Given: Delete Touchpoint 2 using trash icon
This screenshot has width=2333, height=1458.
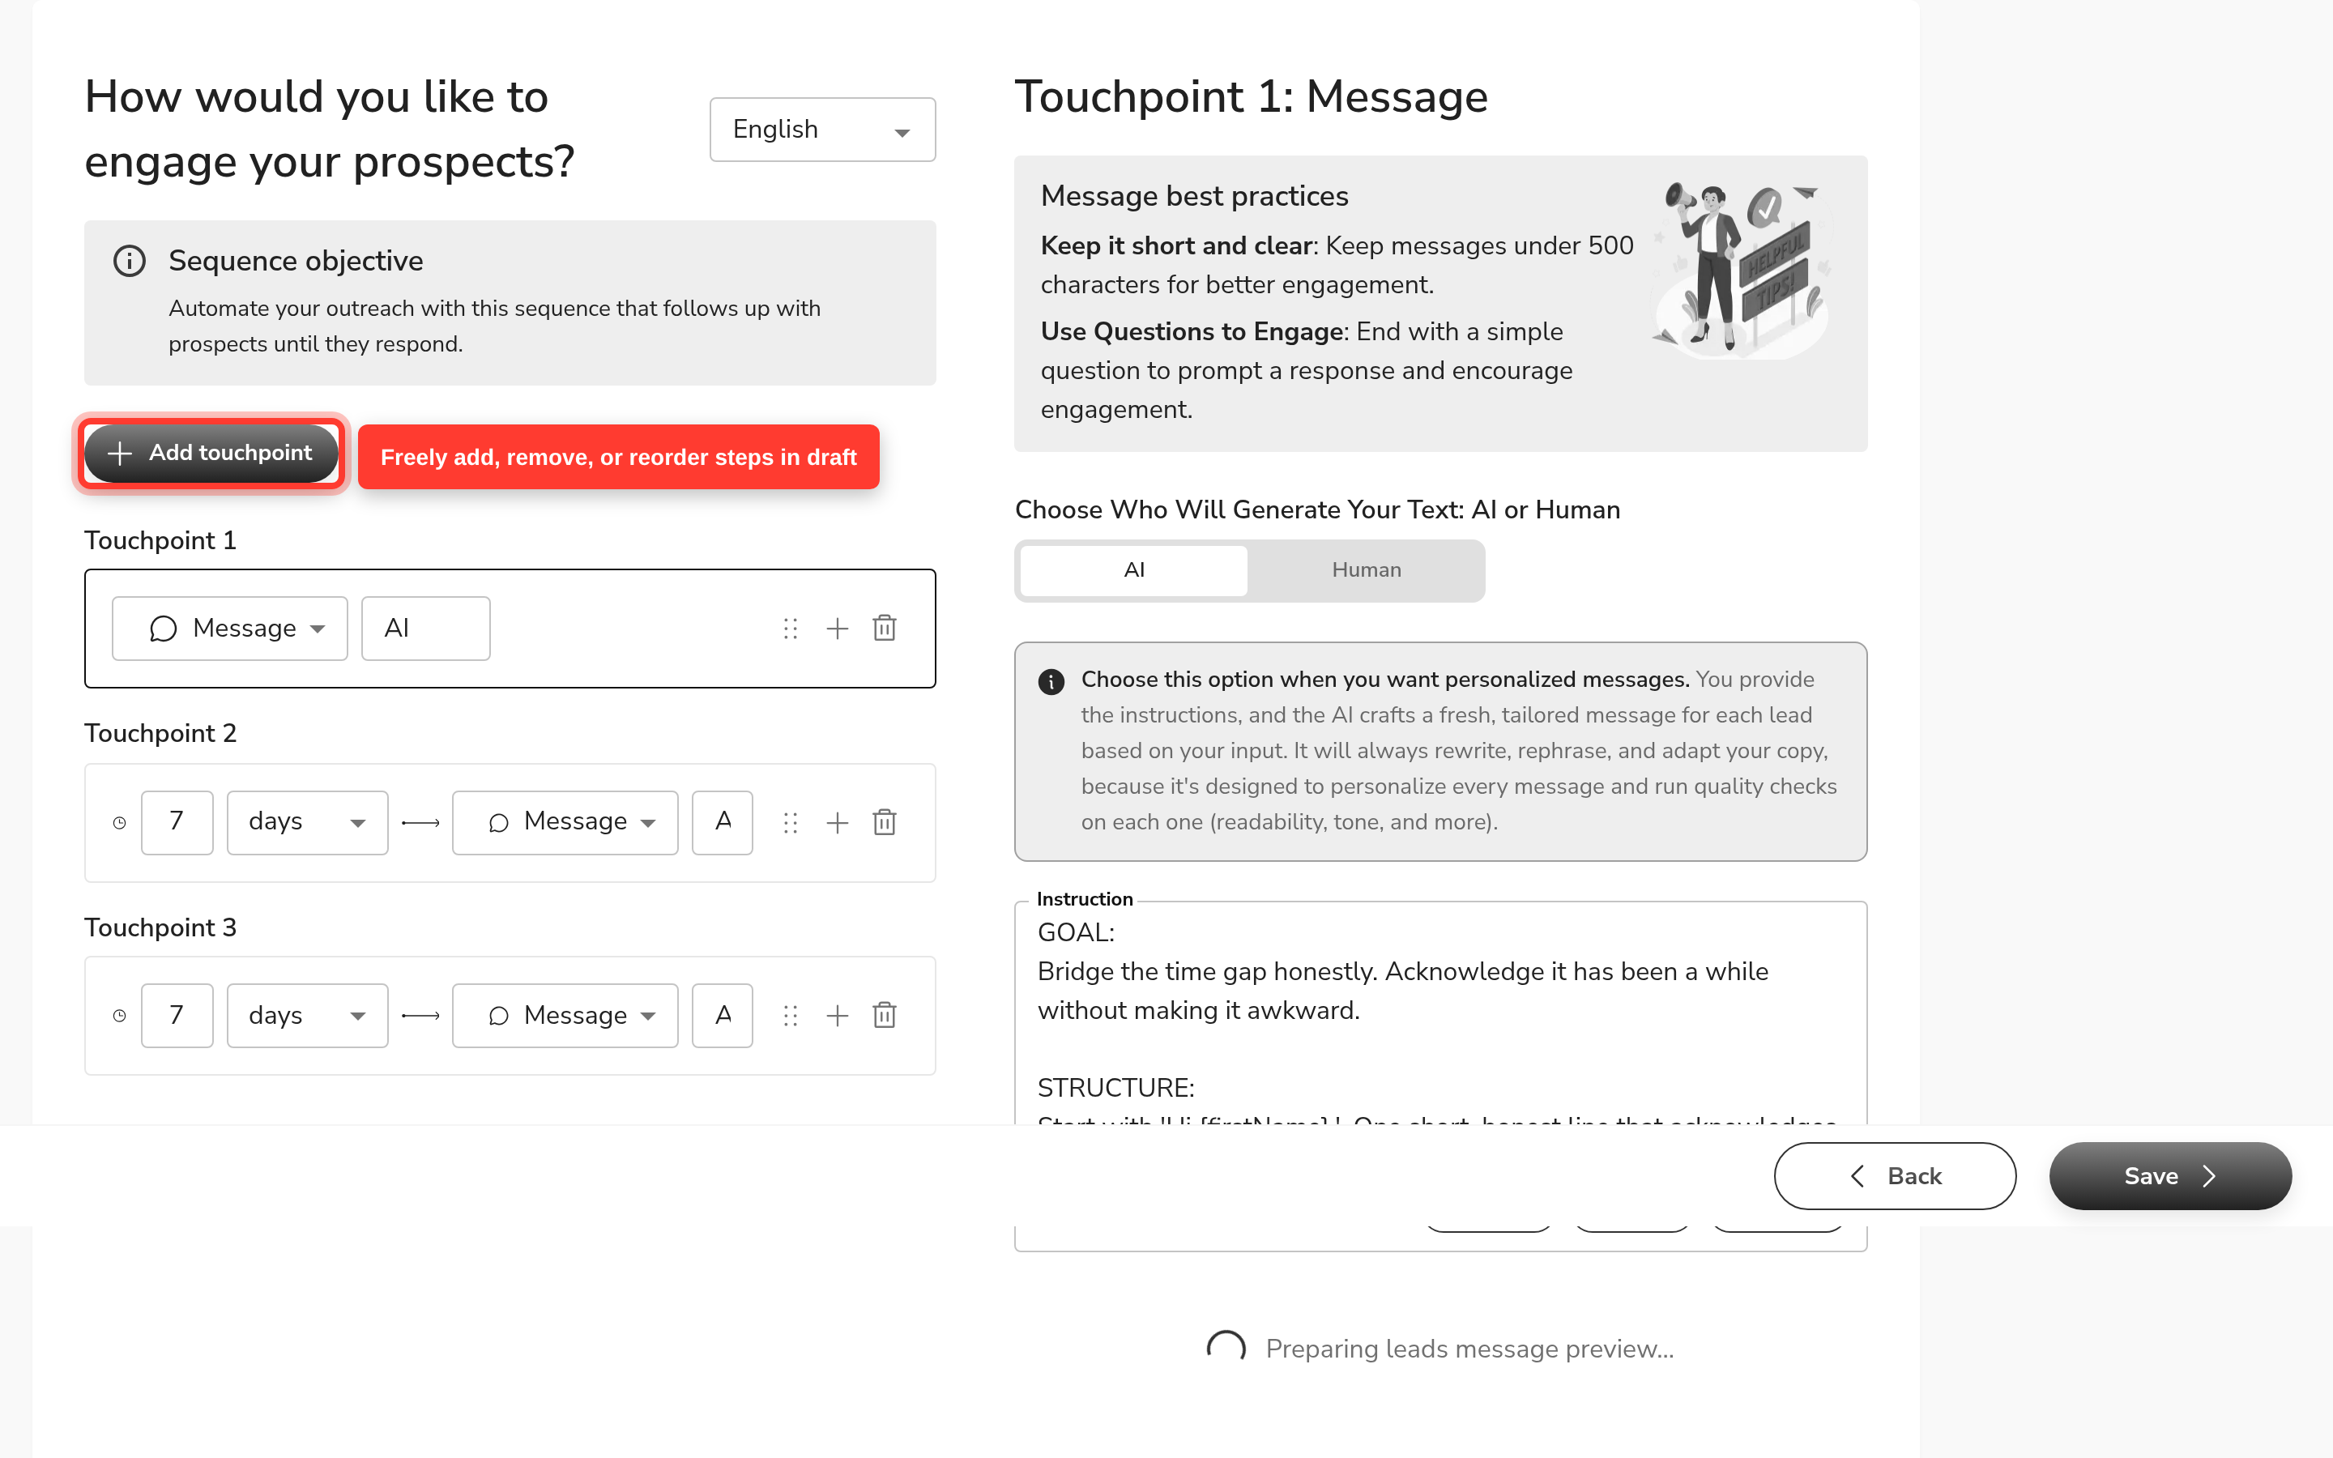Looking at the screenshot, I should tap(884, 822).
